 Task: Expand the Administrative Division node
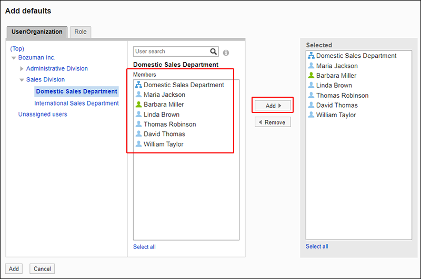pyautogui.click(x=22, y=69)
